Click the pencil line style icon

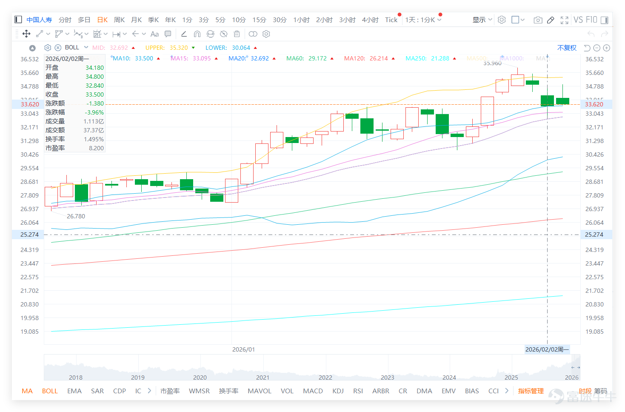pos(184,34)
